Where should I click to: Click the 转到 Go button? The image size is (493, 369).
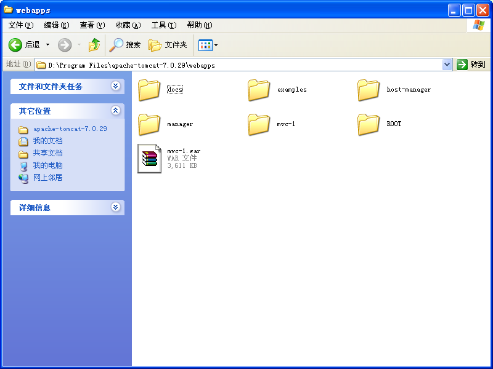point(471,65)
